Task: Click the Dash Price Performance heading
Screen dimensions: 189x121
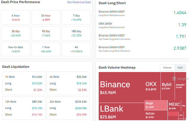Action: tap(20, 2)
